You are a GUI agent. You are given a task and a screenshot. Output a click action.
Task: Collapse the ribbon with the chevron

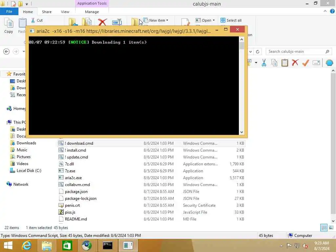click(x=325, y=11)
